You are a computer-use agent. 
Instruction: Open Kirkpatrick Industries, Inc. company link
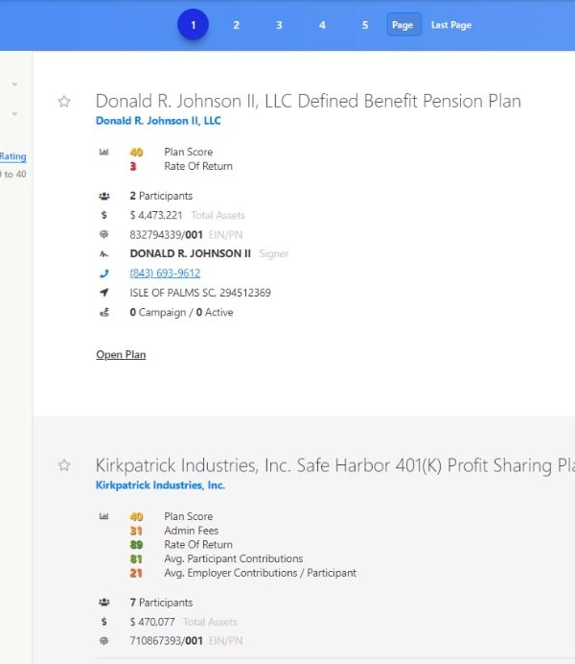[x=160, y=486]
